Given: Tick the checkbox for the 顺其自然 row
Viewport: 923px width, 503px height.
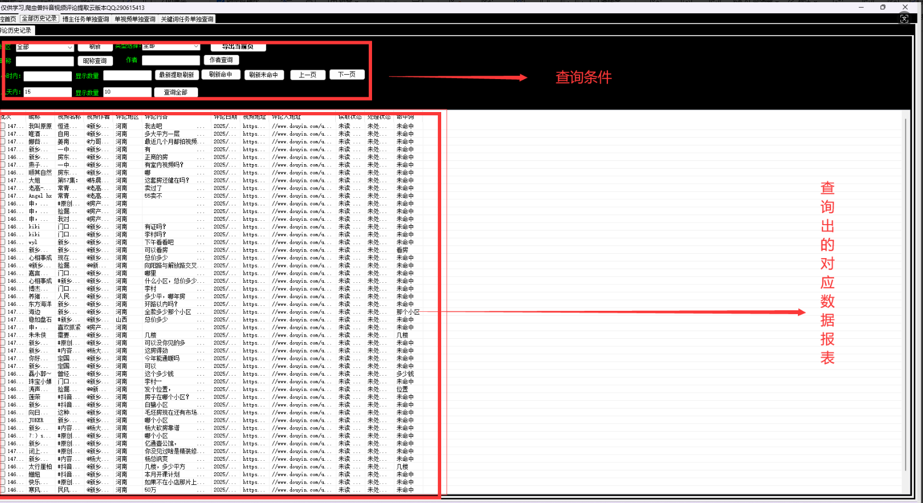Looking at the screenshot, I should point(3,172).
